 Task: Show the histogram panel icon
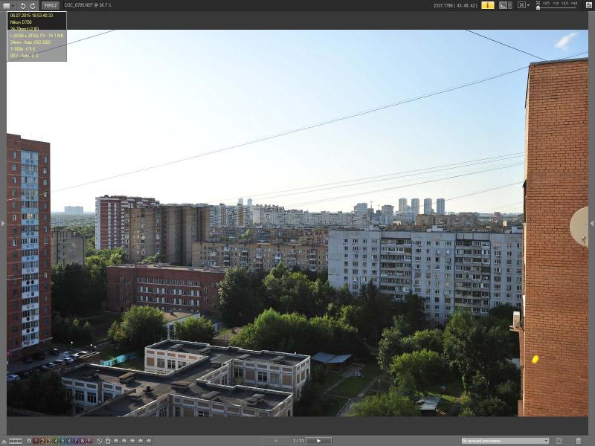click(x=504, y=5)
